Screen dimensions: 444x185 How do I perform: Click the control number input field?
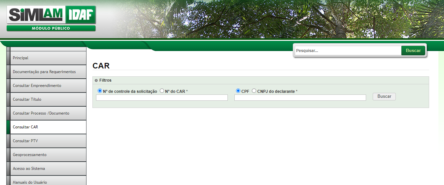[162, 97]
